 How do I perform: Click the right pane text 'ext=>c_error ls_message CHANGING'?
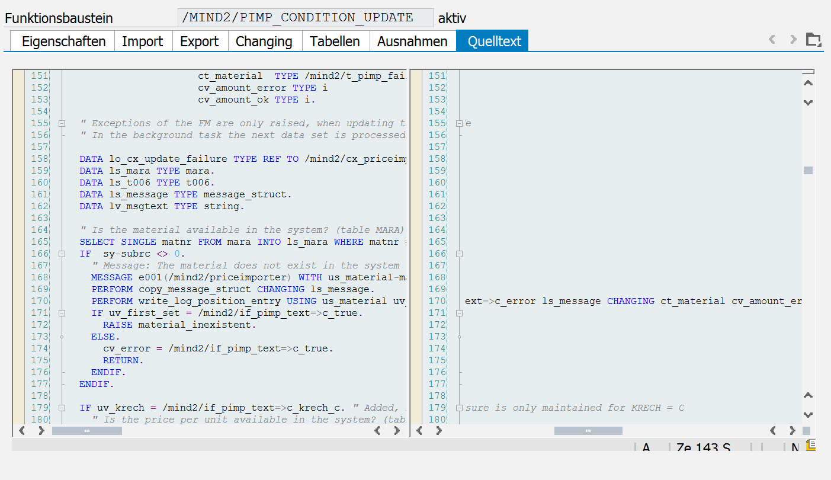pyautogui.click(x=560, y=301)
